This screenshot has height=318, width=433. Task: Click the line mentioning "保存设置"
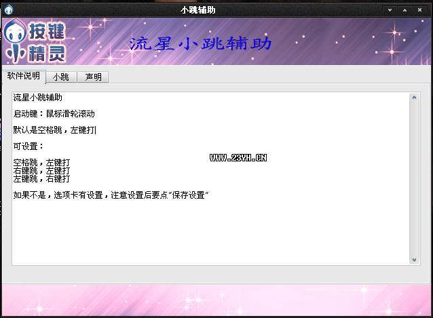111,195
